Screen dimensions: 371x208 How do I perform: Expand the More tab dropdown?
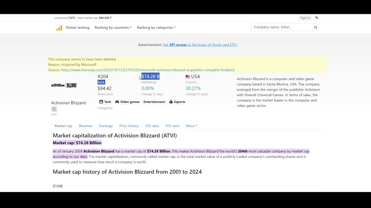[192, 126]
